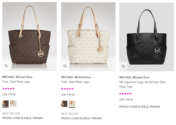Select cream color swatch under second tote
This screenshot has height=125, width=176.
point(72,103)
